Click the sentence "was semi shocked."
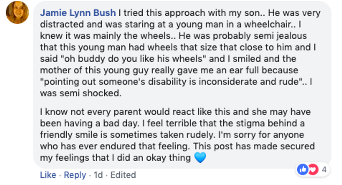Image resolution: width=342 pixels, height=185 pixels. tap(81, 94)
